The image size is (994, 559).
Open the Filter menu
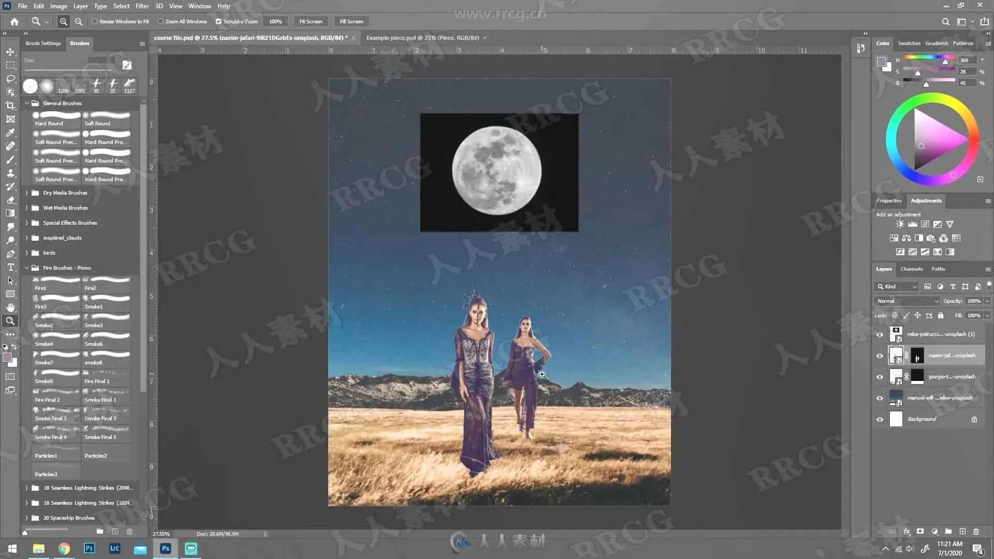142,6
